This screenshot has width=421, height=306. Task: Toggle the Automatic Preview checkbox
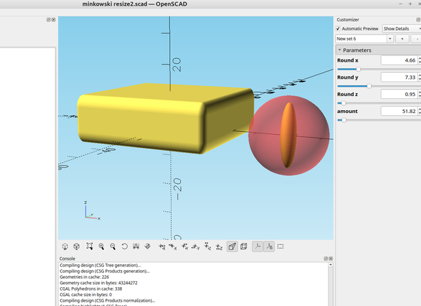tap(338, 29)
